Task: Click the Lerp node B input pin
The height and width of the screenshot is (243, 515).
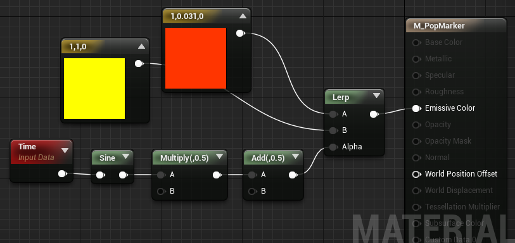Action: (333, 130)
